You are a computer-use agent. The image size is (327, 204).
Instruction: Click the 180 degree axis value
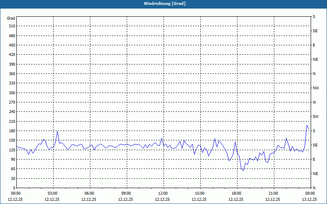click(12, 131)
